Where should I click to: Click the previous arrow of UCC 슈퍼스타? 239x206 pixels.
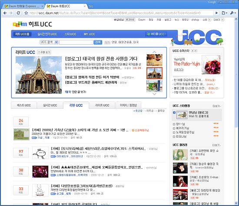193,51
